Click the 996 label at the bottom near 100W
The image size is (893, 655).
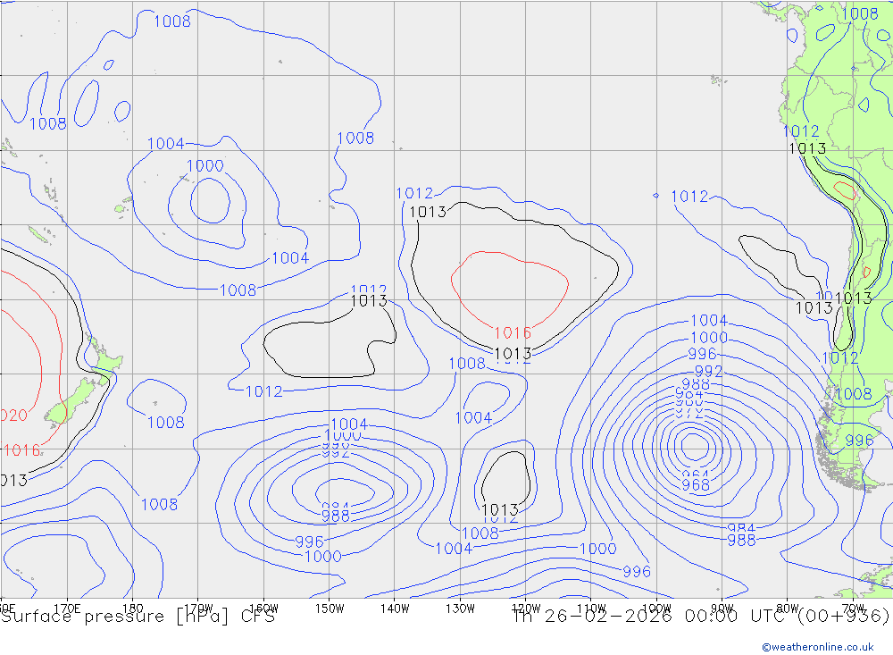tap(637, 571)
